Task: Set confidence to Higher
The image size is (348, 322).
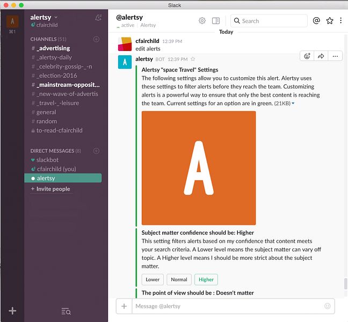Action: 206,280
